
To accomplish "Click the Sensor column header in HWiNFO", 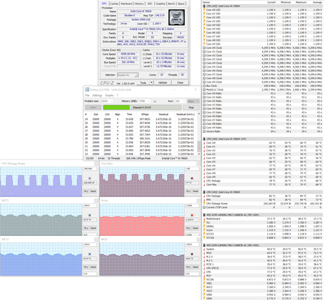I will pyautogui.click(x=206, y=2).
